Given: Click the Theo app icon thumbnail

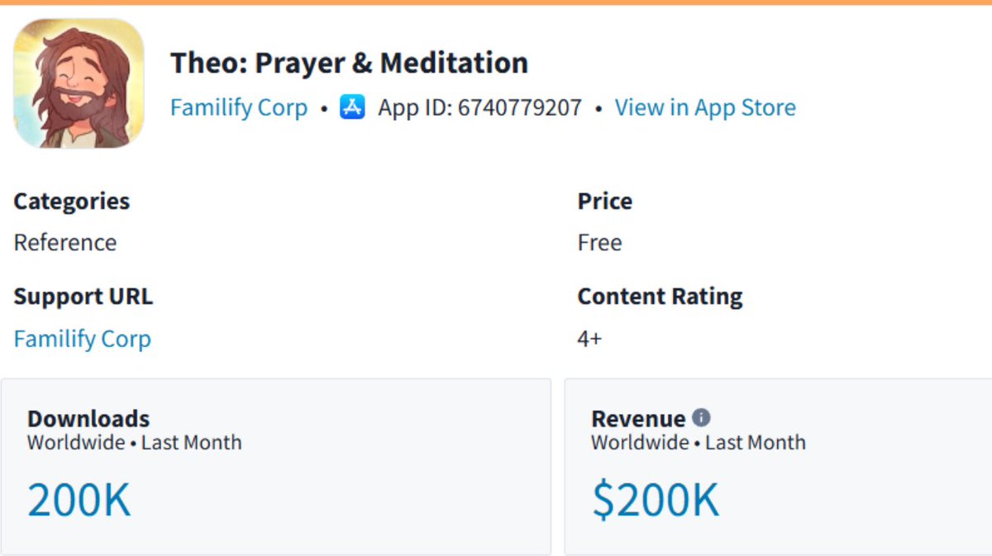Looking at the screenshot, I should pos(79,83).
